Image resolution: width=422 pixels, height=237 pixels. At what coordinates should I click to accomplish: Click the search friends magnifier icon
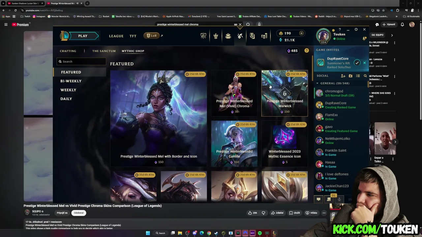(x=365, y=76)
